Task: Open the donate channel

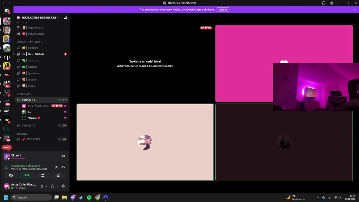Action: pyautogui.click(x=42, y=60)
